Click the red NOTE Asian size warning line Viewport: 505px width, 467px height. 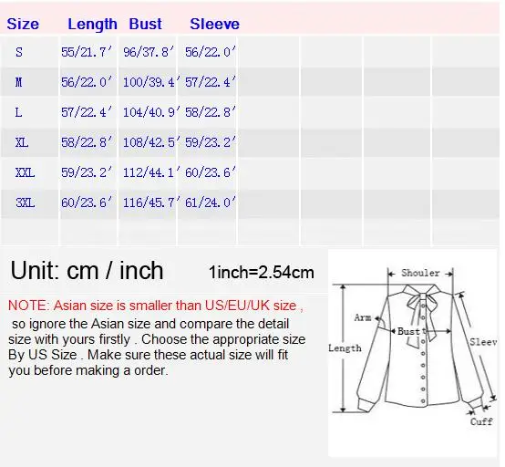click(156, 306)
